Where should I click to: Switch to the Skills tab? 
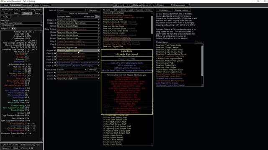point(16,13)
